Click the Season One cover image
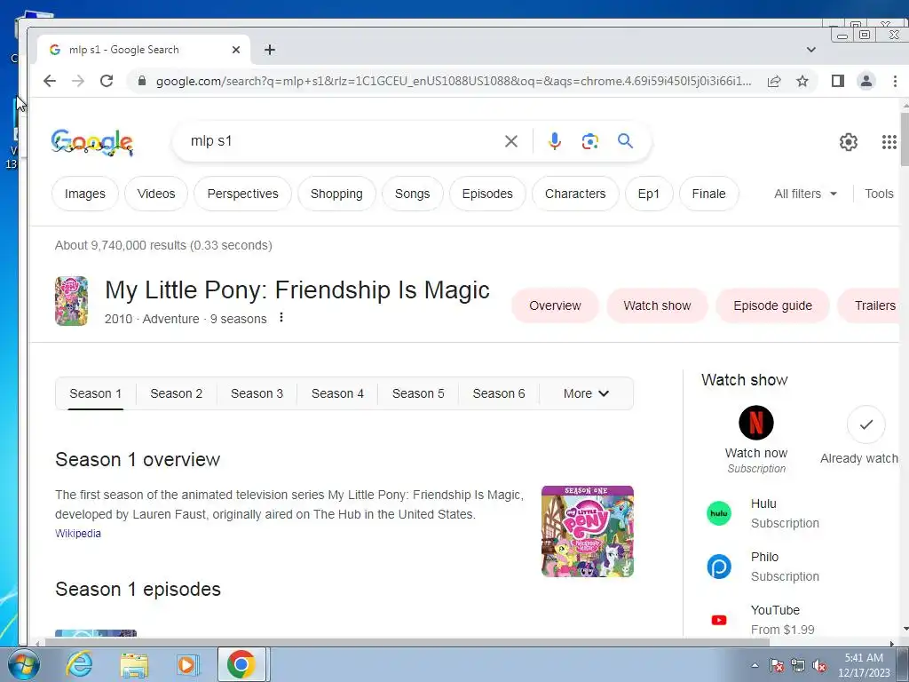Screen dimensions: 909x682 [588, 531]
